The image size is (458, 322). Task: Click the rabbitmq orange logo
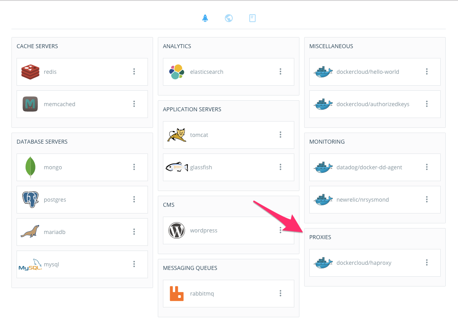point(177,294)
